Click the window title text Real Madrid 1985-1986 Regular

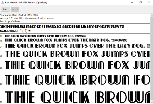[x=26, y=3]
